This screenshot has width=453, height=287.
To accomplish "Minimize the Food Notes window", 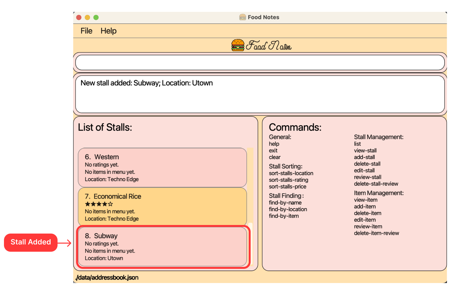I will pyautogui.click(x=87, y=17).
